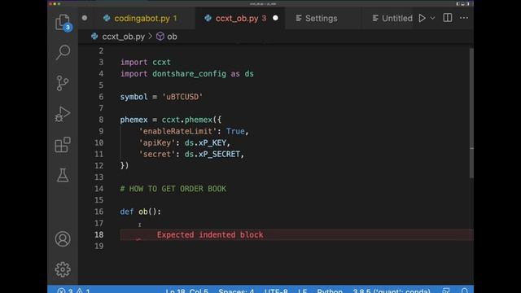521x293 pixels.
Task: Open the More Actions ellipsis menu
Action: 464,18
